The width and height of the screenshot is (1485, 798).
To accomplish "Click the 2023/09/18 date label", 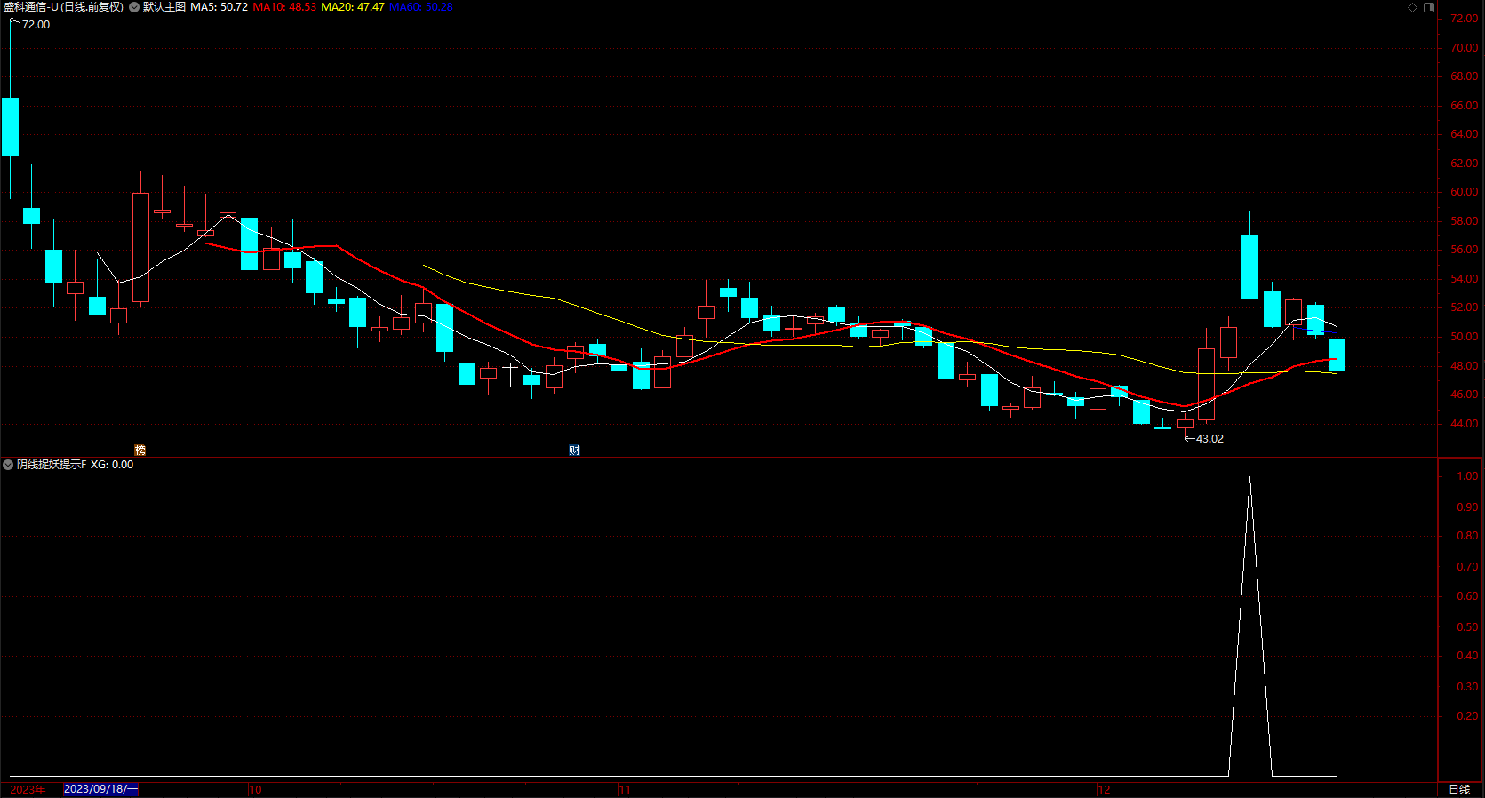I will 100,789.
